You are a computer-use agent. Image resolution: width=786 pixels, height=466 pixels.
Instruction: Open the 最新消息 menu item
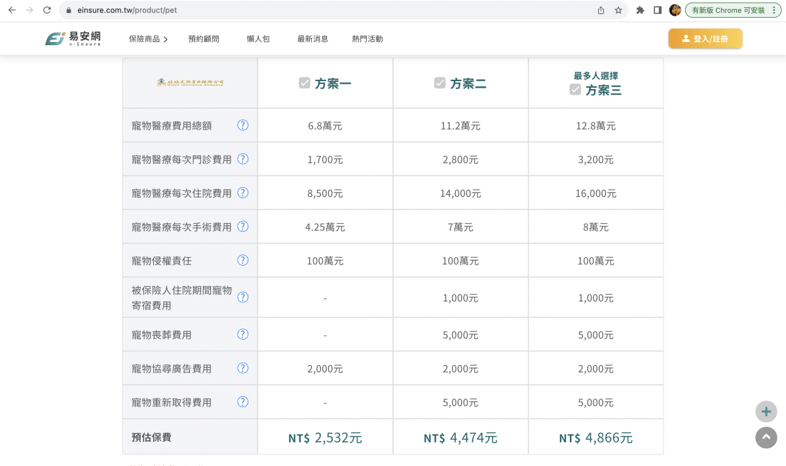[312, 39]
